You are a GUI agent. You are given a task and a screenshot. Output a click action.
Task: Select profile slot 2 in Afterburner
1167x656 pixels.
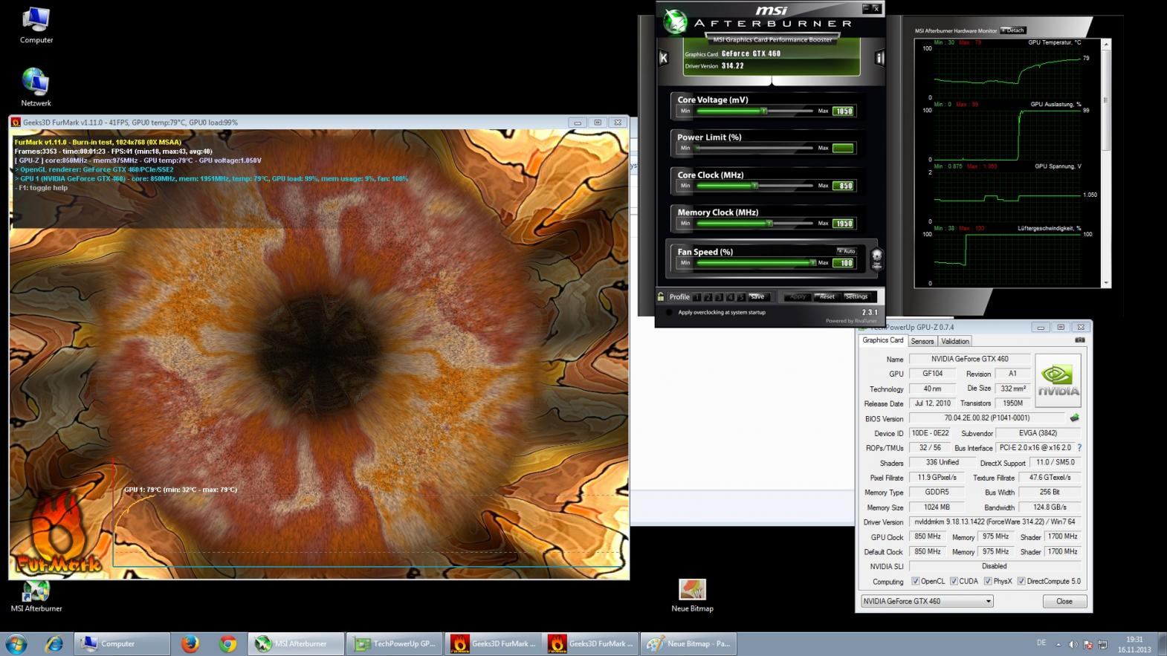(x=708, y=297)
